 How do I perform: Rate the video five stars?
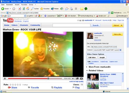(x=20, y=85)
